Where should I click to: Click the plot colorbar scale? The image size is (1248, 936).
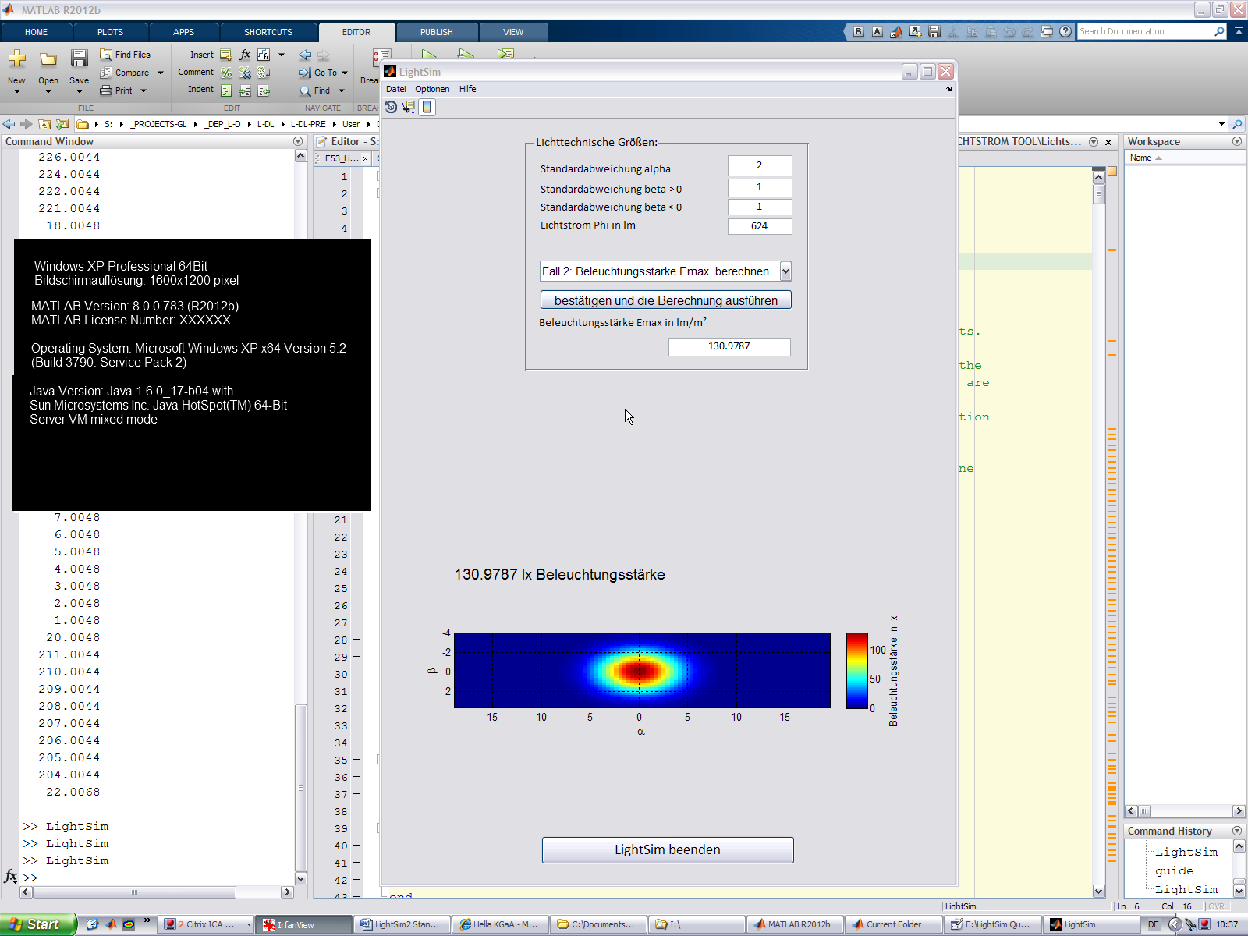tap(856, 671)
